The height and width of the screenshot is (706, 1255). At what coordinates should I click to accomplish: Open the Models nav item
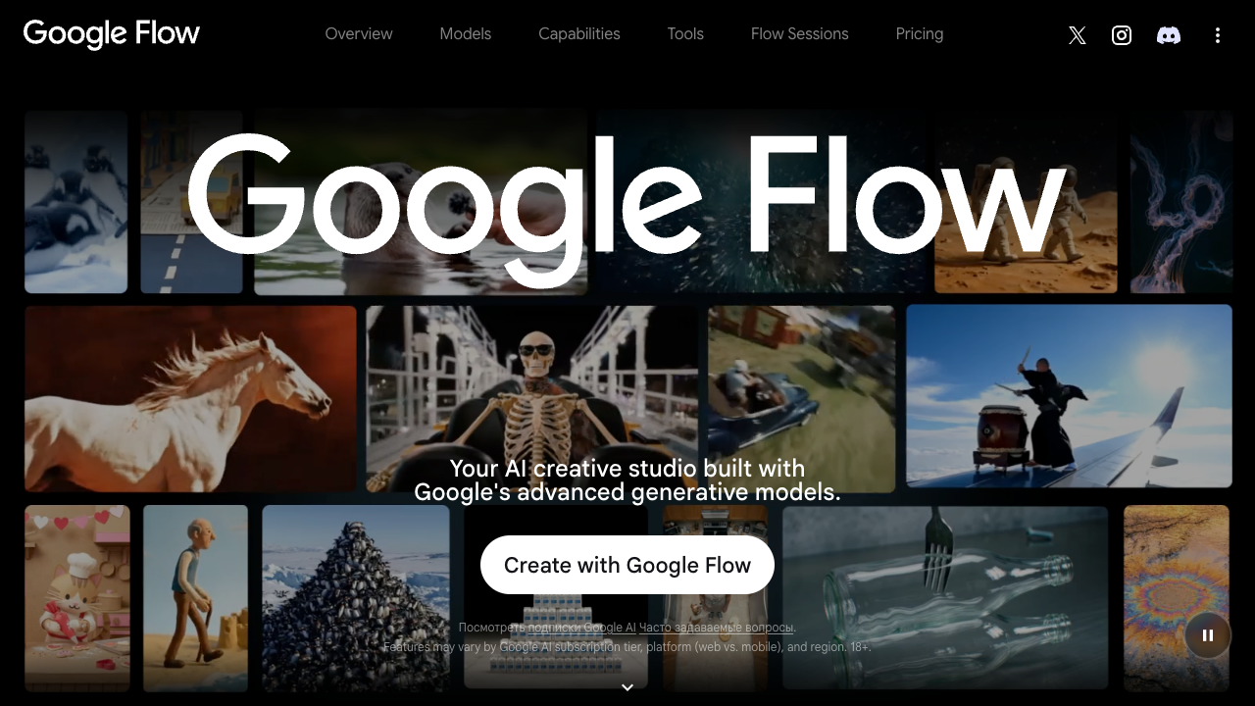tap(466, 33)
